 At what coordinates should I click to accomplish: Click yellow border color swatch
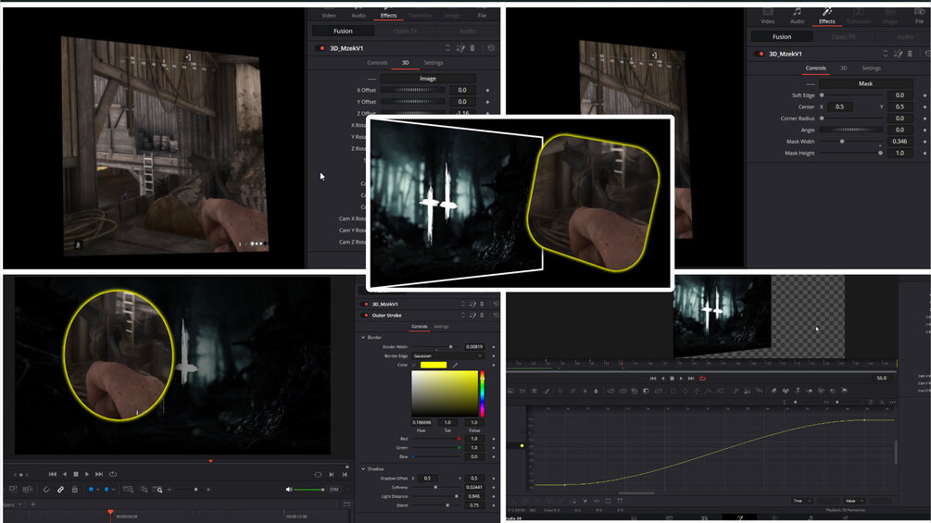click(x=434, y=365)
